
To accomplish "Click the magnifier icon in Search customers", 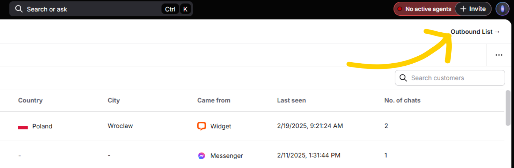I will click(x=403, y=78).
